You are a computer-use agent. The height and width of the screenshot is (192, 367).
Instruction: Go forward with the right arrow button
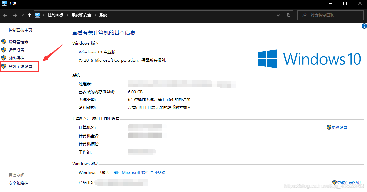(x=15, y=15)
